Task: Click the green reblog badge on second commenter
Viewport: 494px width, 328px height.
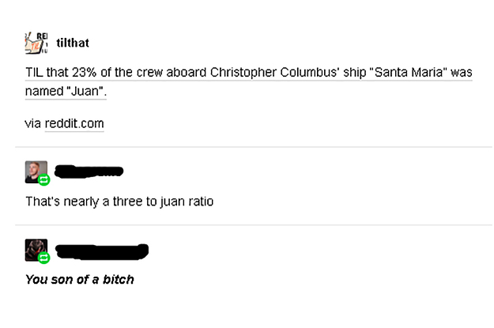Action: (43, 258)
